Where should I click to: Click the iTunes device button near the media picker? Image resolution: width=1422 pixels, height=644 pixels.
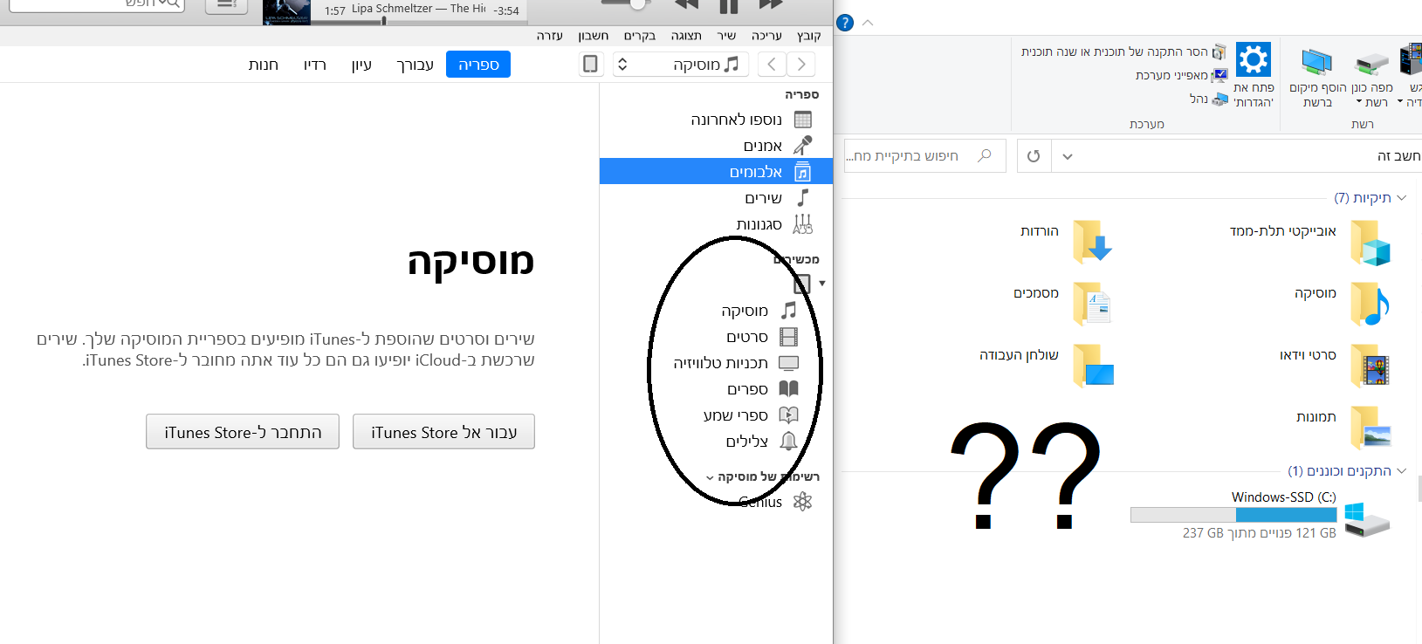(591, 64)
